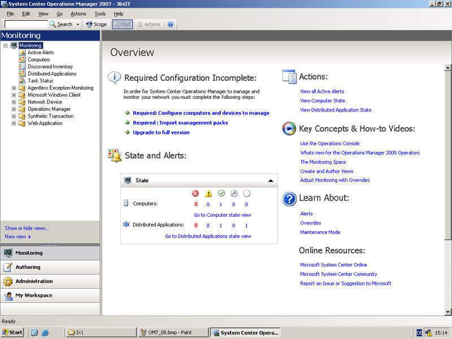Image resolution: width=452 pixels, height=339 pixels.
Task: Open the View menu
Action: 44,14
